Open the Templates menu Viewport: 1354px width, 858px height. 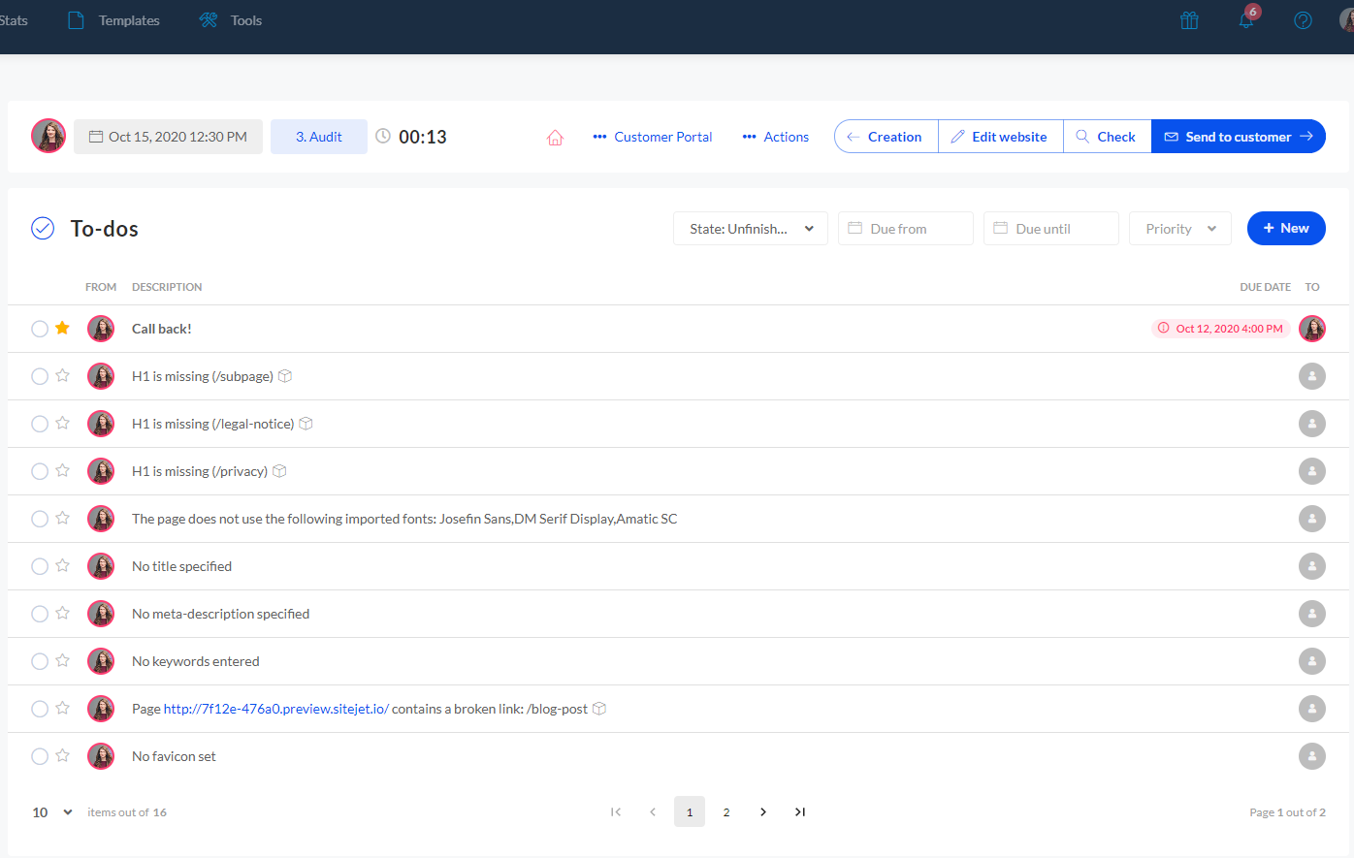(114, 20)
